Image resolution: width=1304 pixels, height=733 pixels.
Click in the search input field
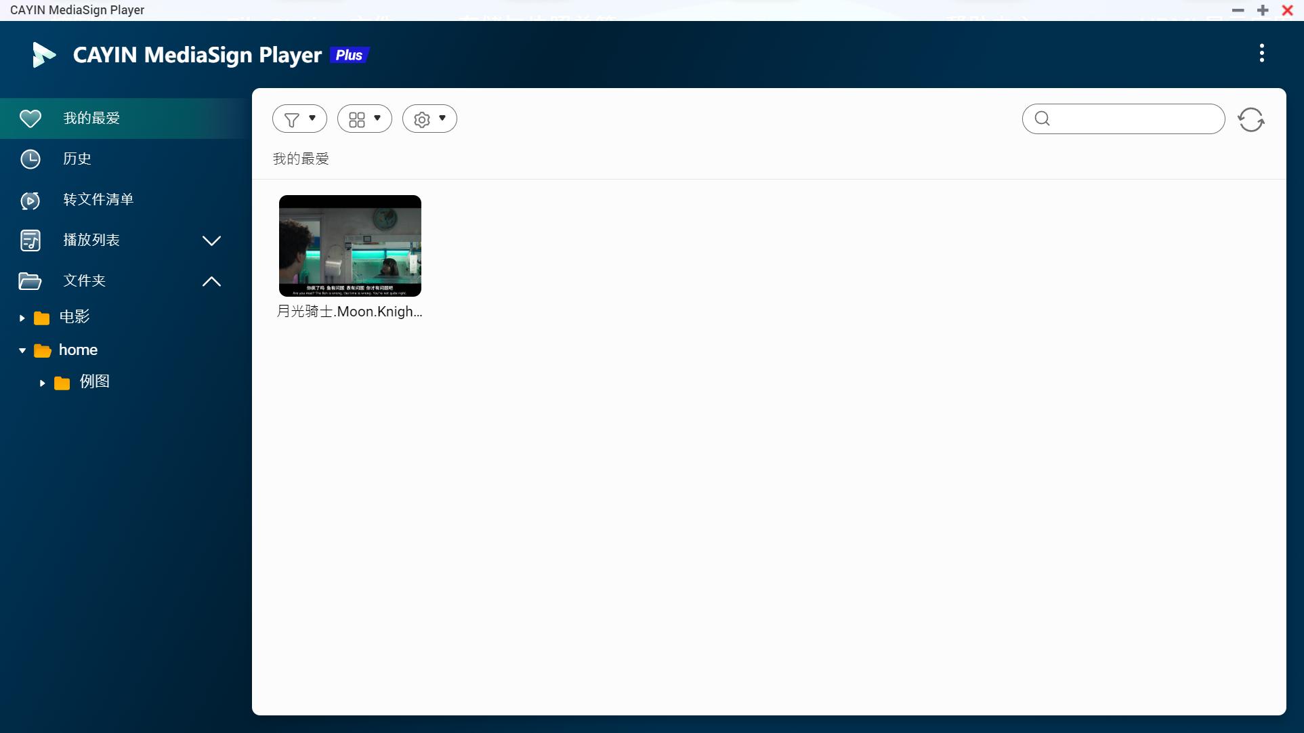click(x=1135, y=119)
